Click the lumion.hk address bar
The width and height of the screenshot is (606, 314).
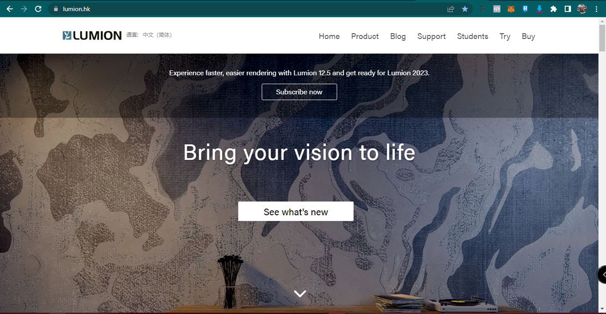click(x=248, y=9)
